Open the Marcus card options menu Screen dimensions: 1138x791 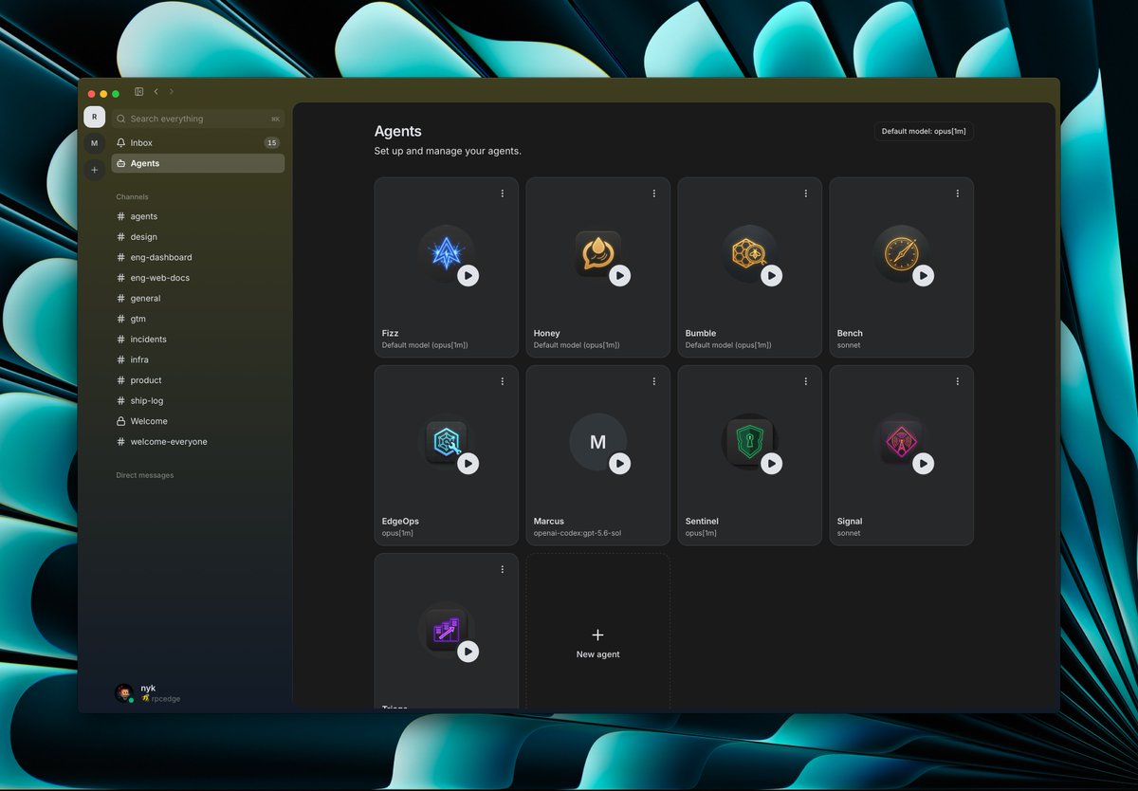pyautogui.click(x=654, y=381)
